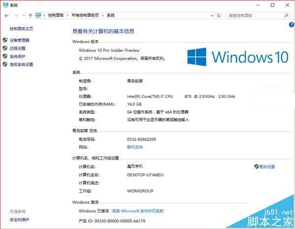Viewport: 295px width, 229px height.
Task: Click shield icon beside 远程设置
Action: 5,48
